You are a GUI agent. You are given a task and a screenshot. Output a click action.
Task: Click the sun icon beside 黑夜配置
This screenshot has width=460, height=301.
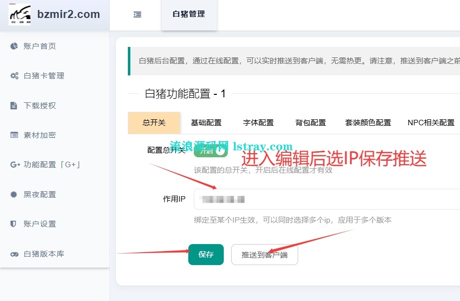[14, 194]
